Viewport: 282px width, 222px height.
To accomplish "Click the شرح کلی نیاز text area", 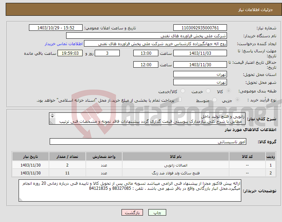I will click(x=147, y=119).
